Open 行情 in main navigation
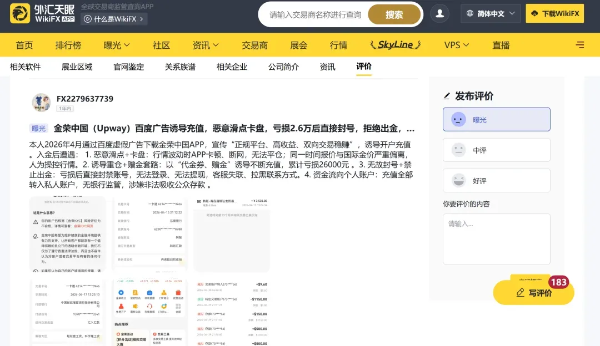 (x=339, y=45)
